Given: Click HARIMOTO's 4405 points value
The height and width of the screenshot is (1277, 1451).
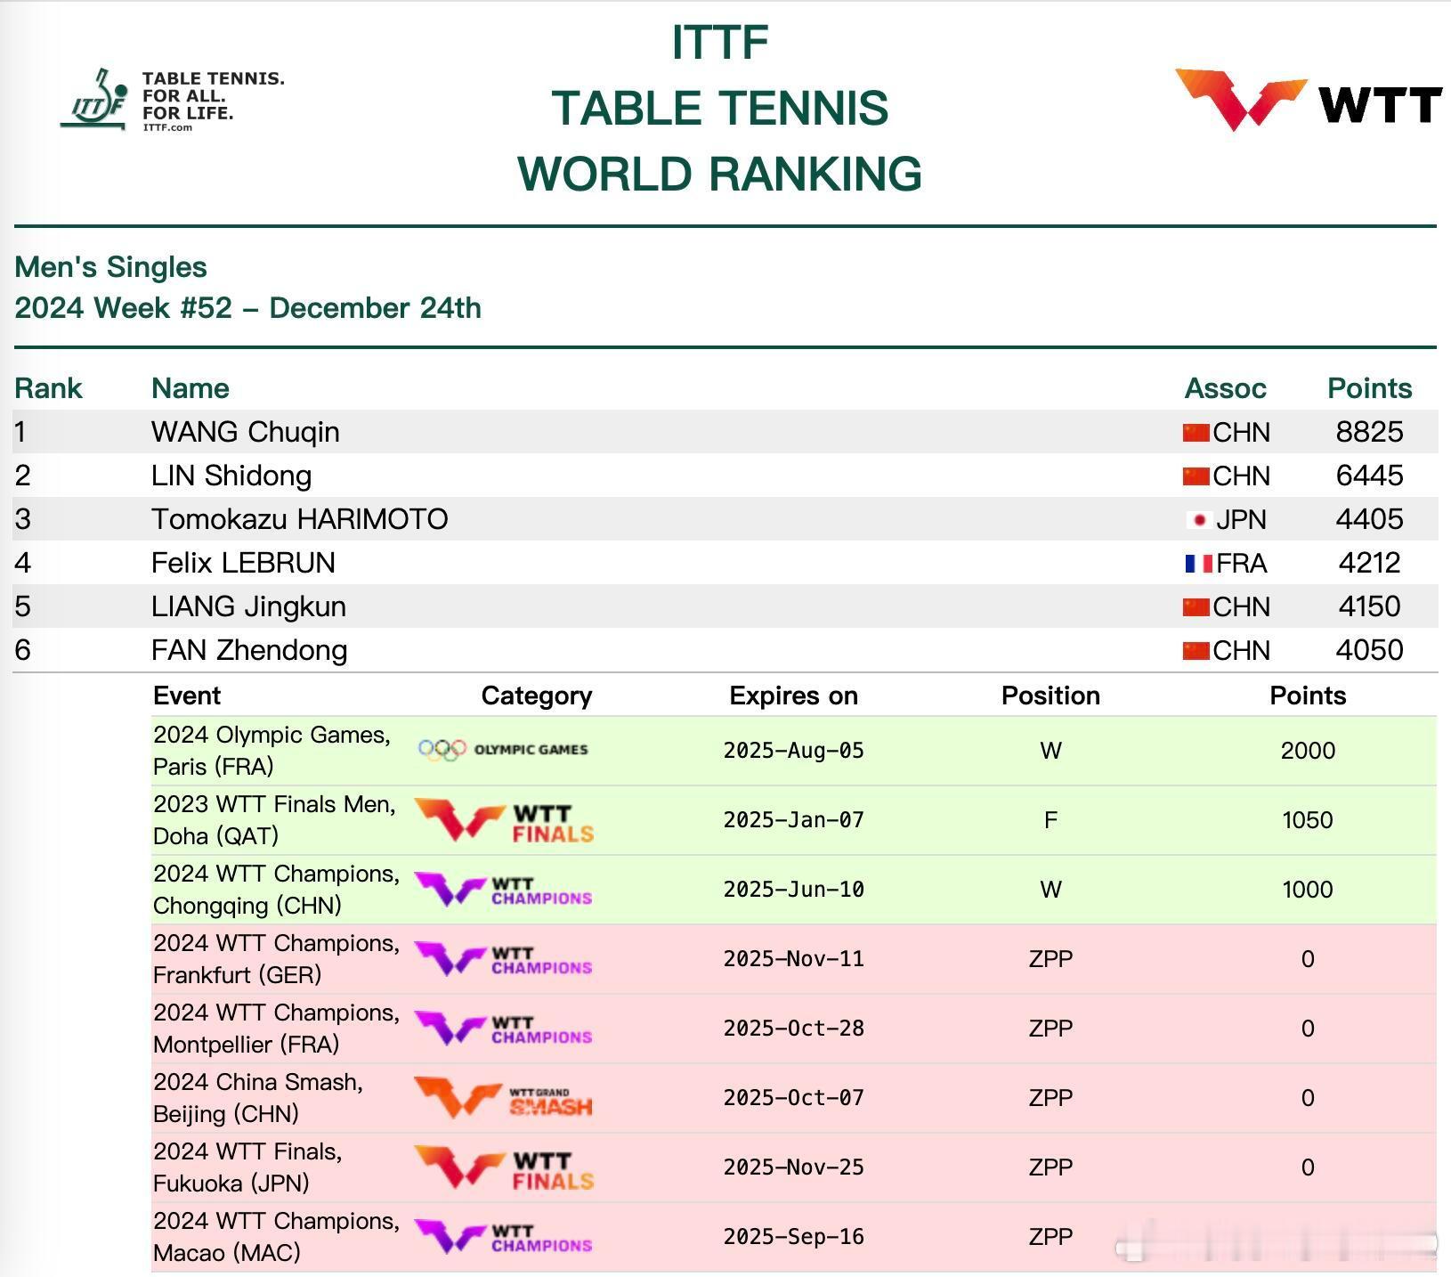Looking at the screenshot, I should [x=1369, y=519].
